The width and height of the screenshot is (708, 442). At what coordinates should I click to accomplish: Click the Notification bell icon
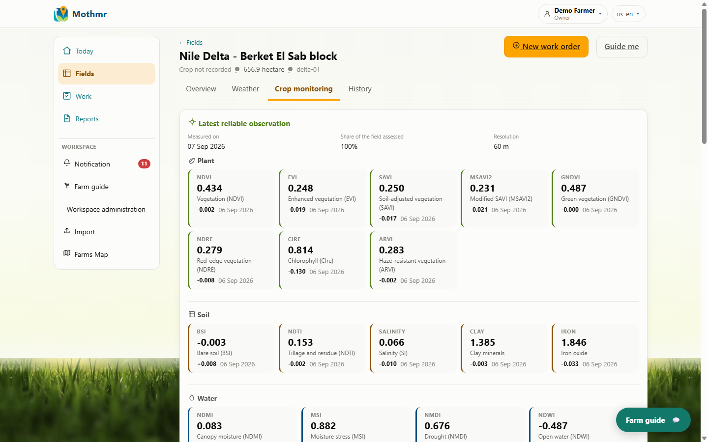click(67, 163)
